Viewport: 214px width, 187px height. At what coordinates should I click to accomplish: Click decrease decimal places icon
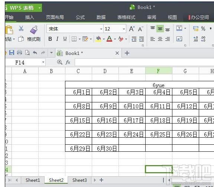(203, 39)
